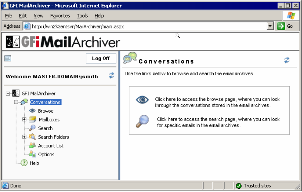302x192 pixels.
Task: Click the address URL field
Action: tap(148, 26)
